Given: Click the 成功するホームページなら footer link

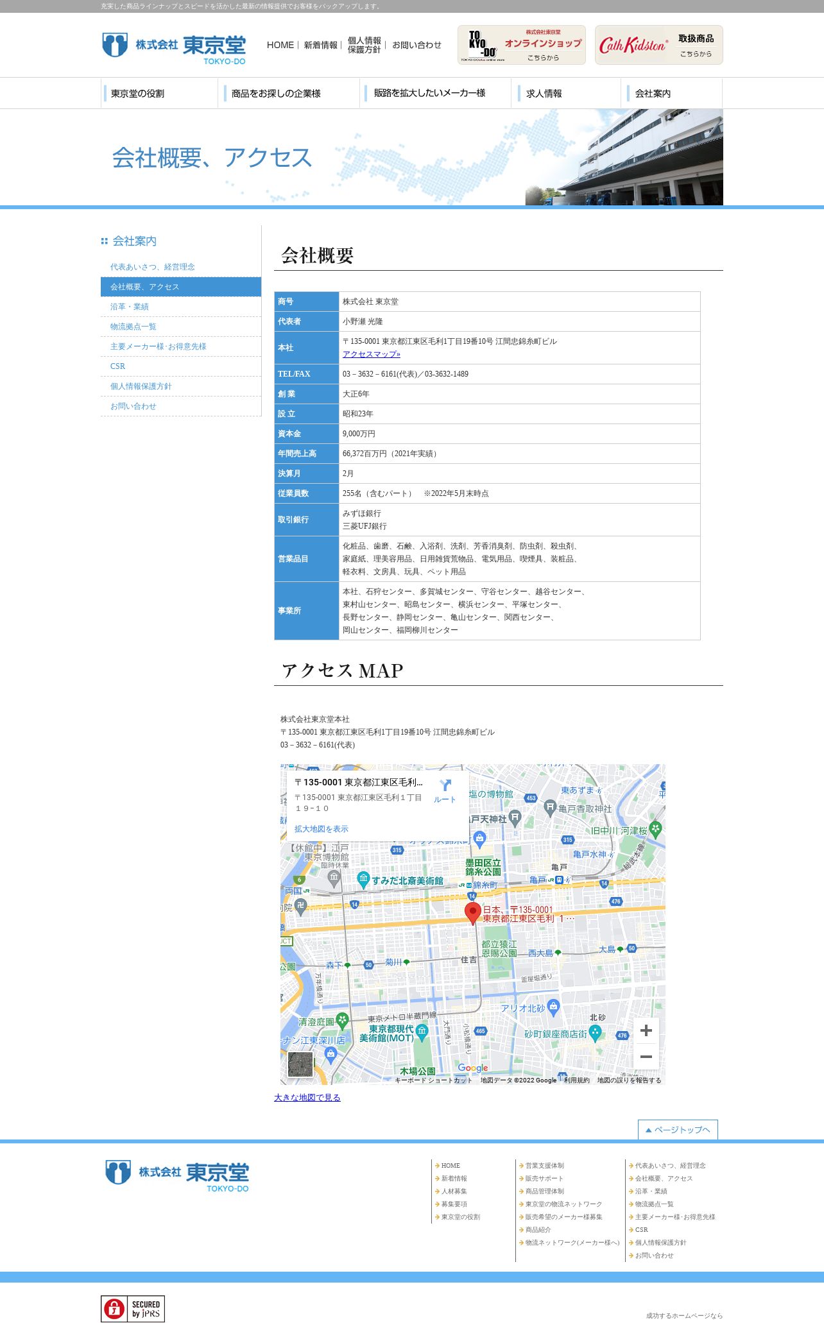Looking at the screenshot, I should pyautogui.click(x=684, y=1316).
